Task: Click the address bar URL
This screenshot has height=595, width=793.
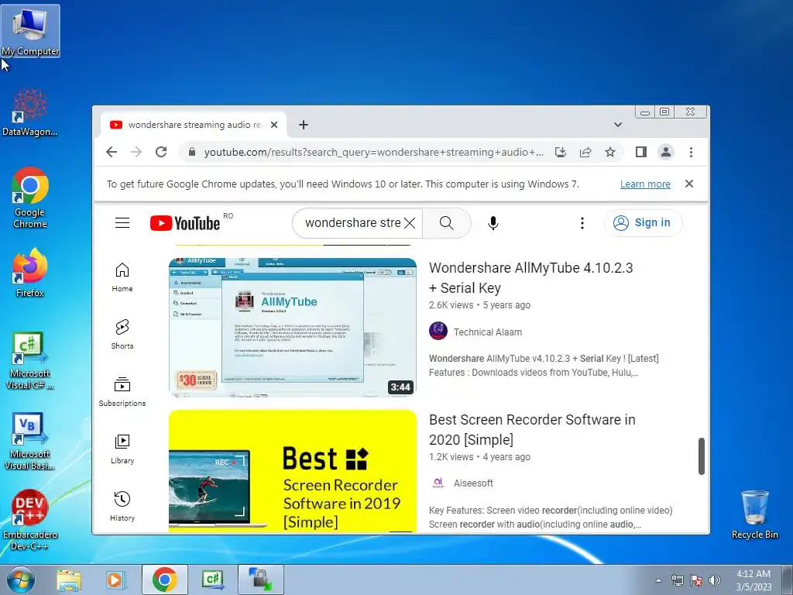Action: (x=374, y=152)
